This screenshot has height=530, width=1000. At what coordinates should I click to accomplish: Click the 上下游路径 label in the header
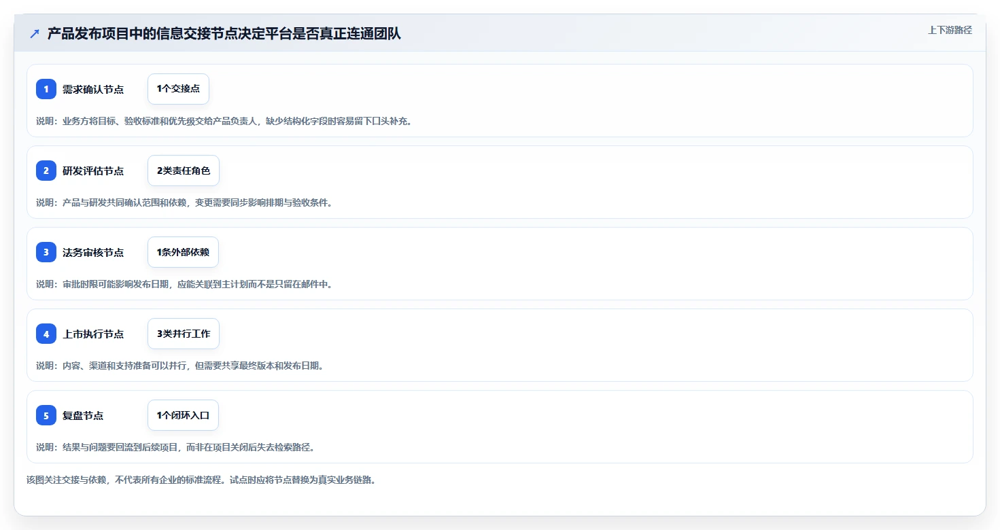[950, 30]
